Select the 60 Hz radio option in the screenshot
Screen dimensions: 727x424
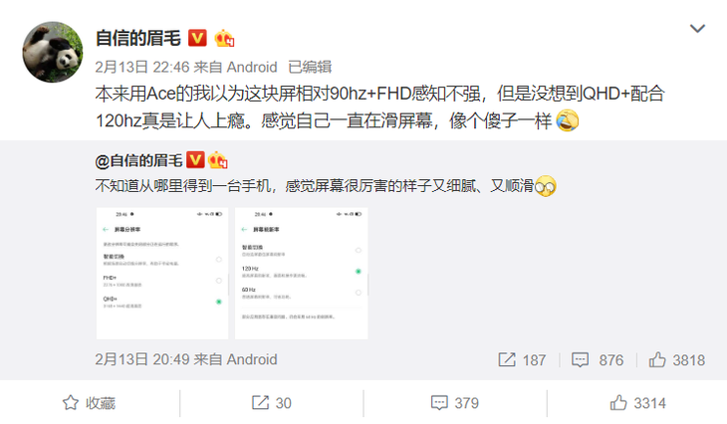(358, 293)
